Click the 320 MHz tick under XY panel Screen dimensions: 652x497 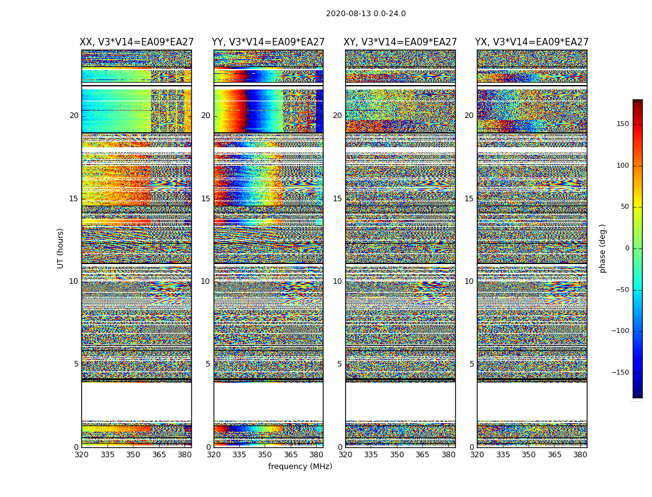click(x=345, y=455)
